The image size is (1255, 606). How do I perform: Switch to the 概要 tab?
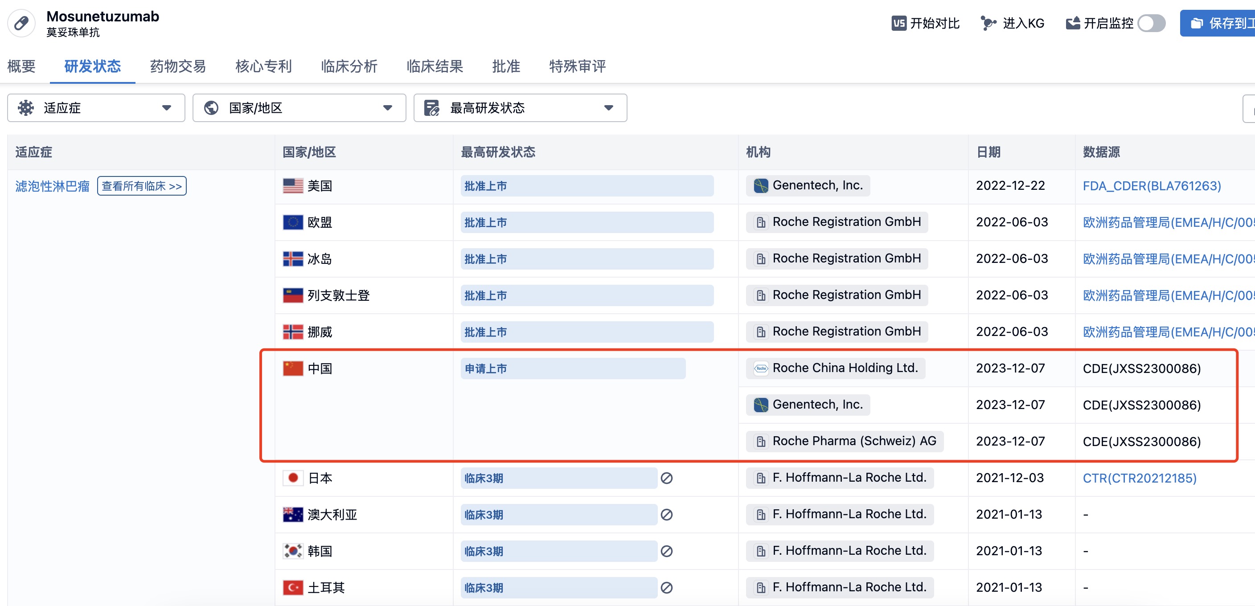pos(21,66)
